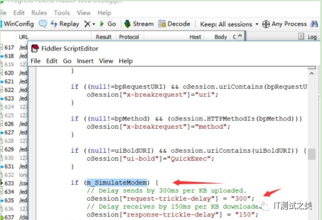Click the script editor scrollbar thumb
The width and height of the screenshot is (322, 220).
tap(312, 154)
